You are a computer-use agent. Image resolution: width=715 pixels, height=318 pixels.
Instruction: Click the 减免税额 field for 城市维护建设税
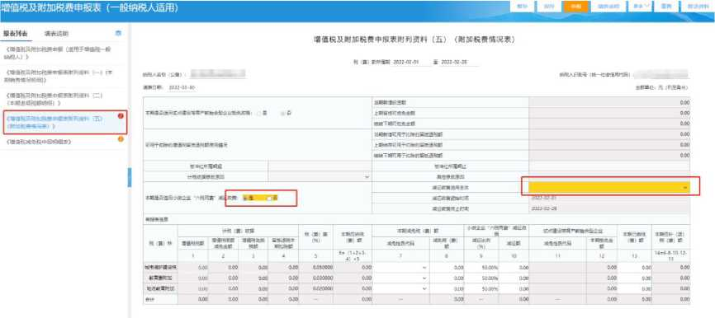coord(447,268)
